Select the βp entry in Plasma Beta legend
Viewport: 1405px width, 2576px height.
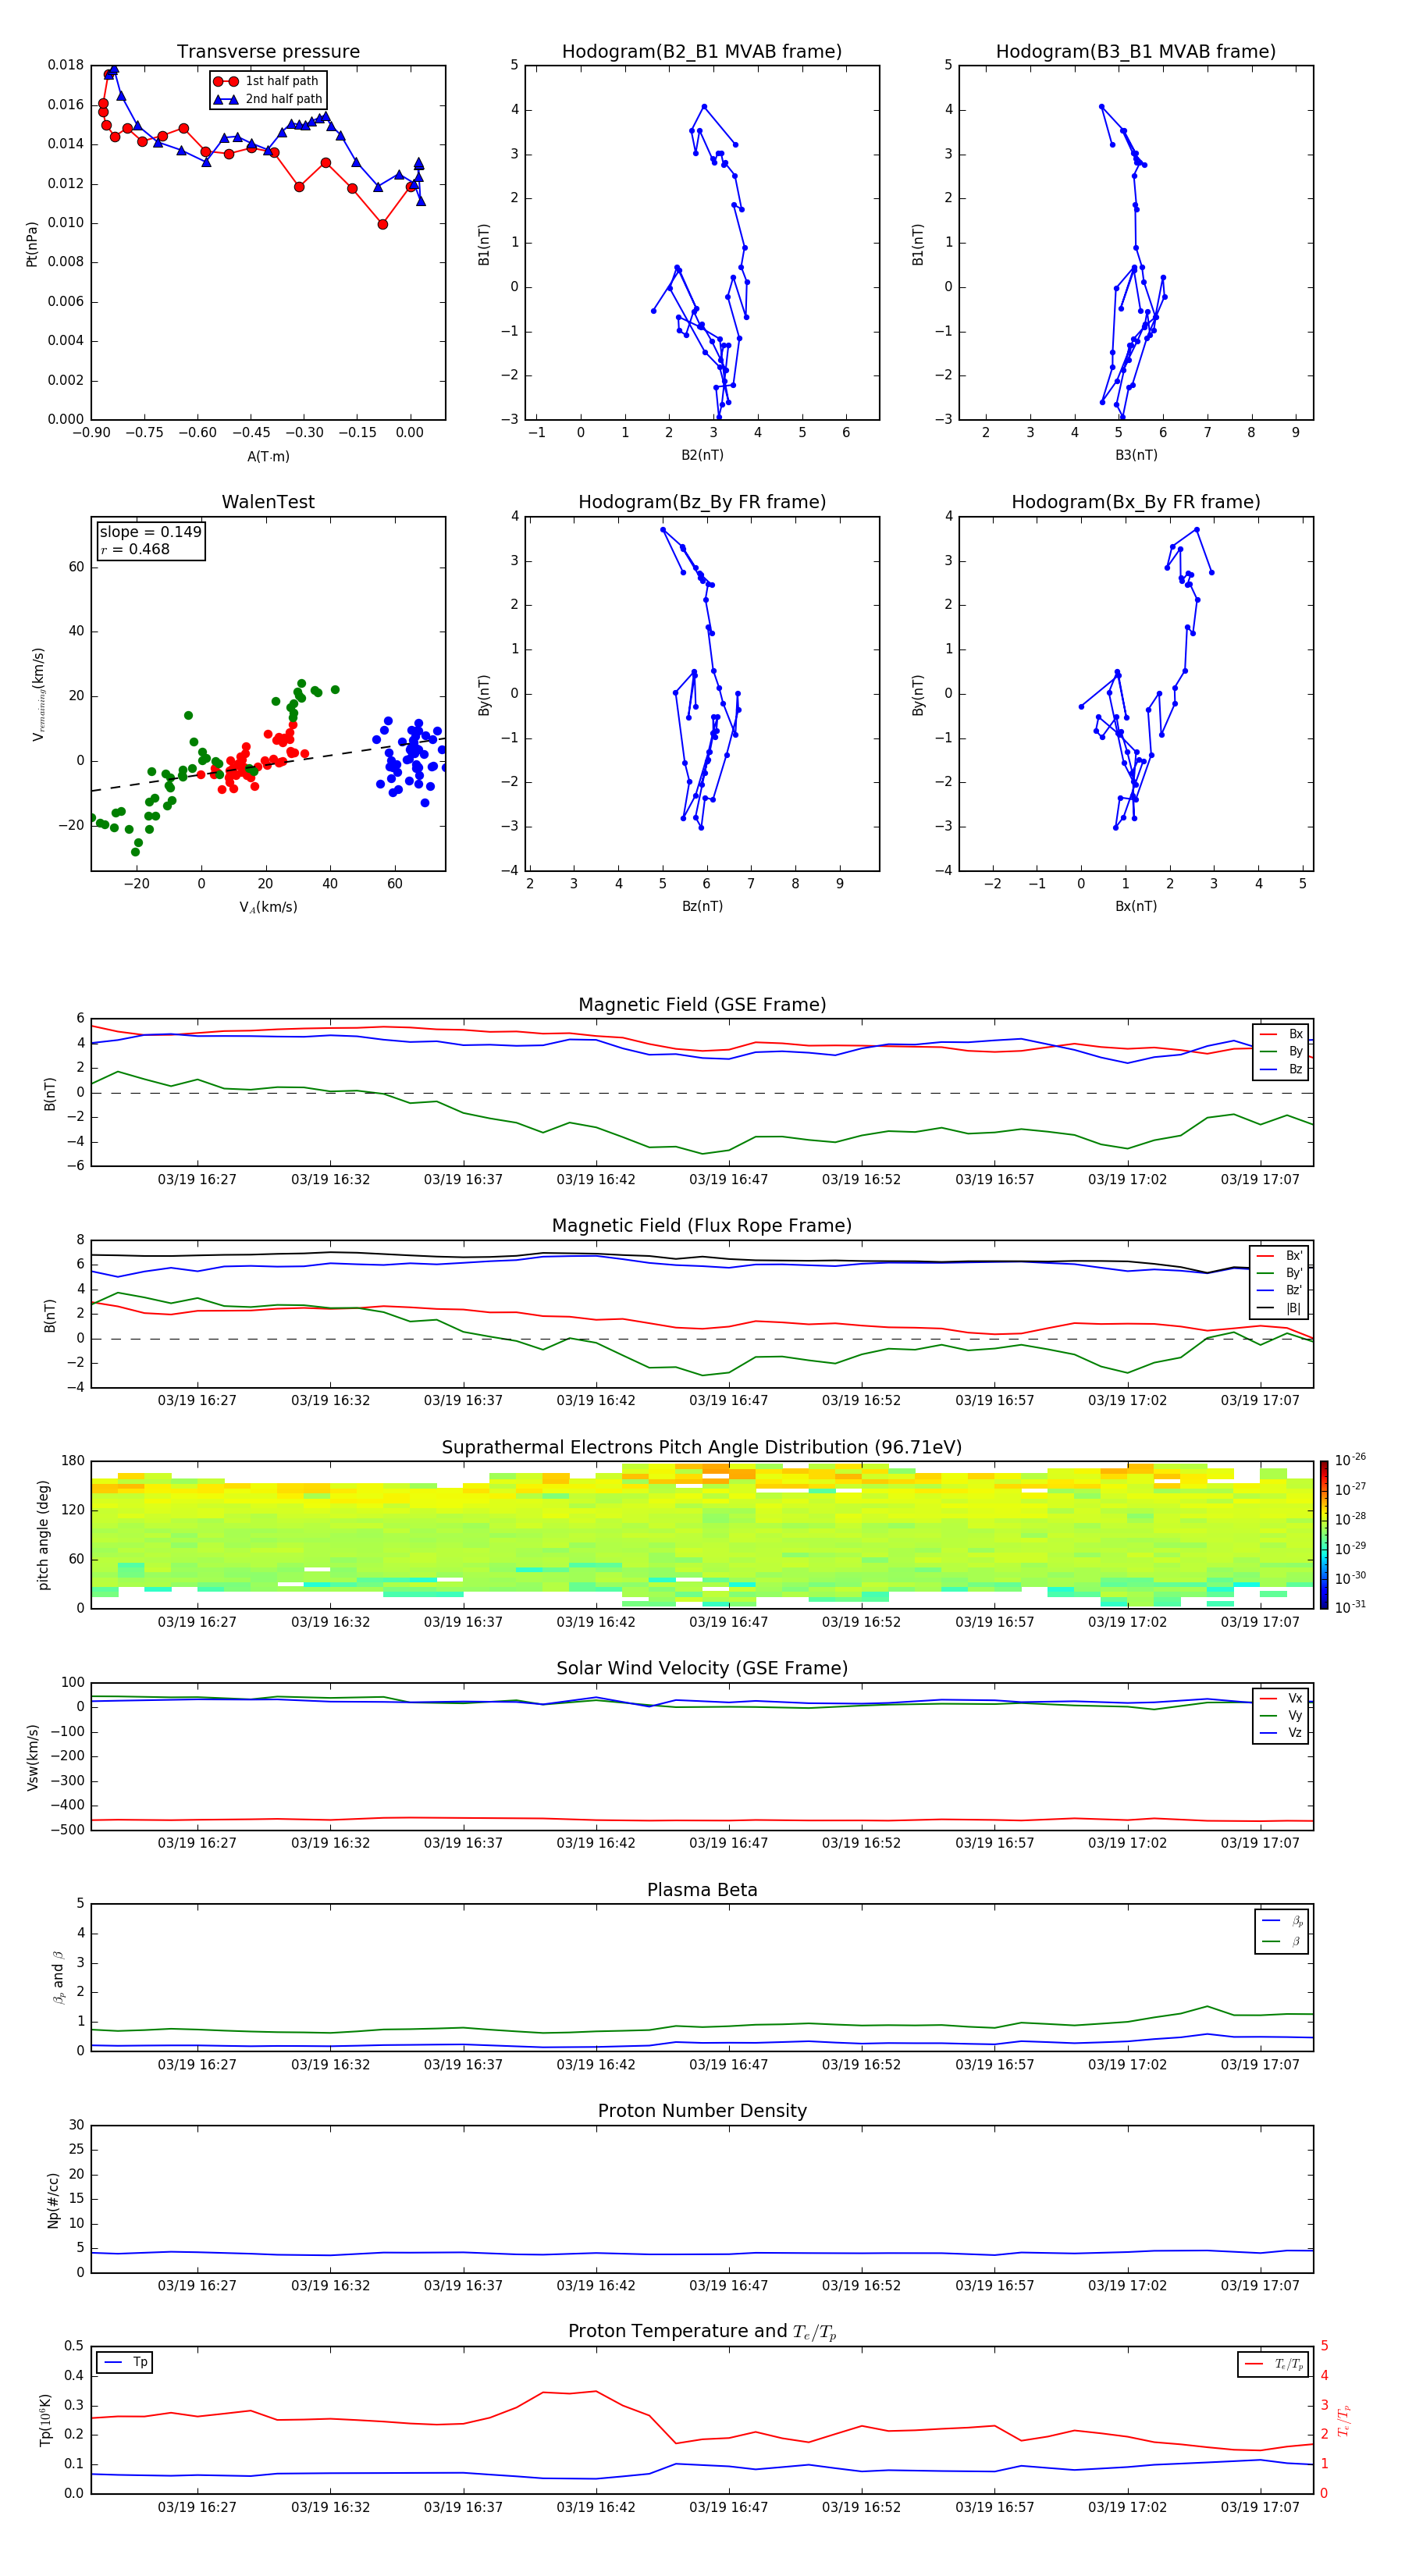tap(1282, 1921)
